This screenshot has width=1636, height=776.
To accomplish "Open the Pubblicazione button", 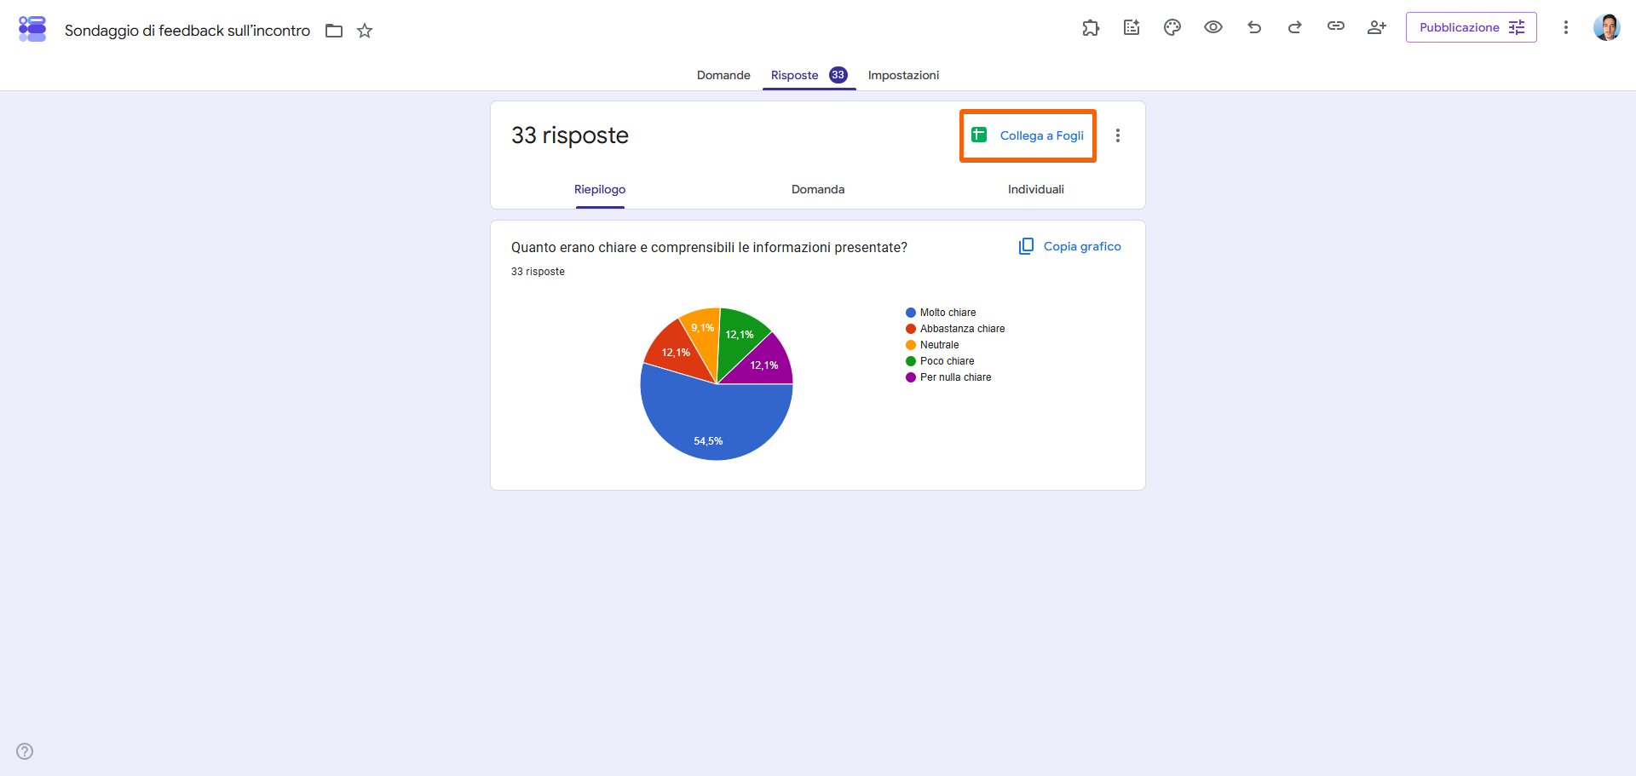I will click(1472, 27).
